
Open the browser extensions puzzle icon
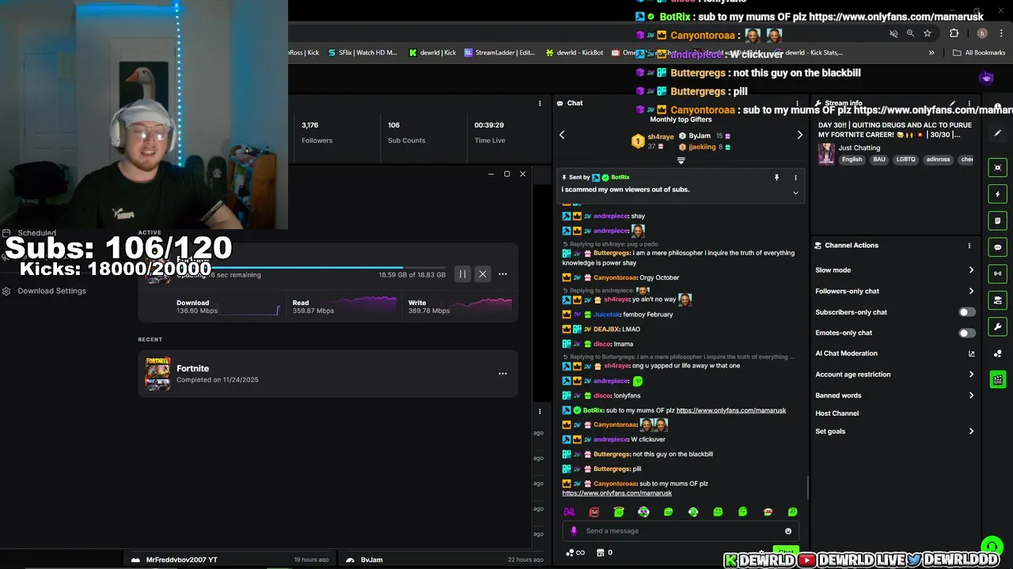pyautogui.click(x=954, y=33)
